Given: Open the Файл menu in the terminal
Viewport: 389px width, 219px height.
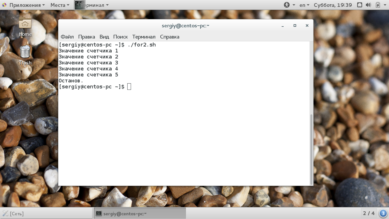Looking at the screenshot, I should coord(67,37).
